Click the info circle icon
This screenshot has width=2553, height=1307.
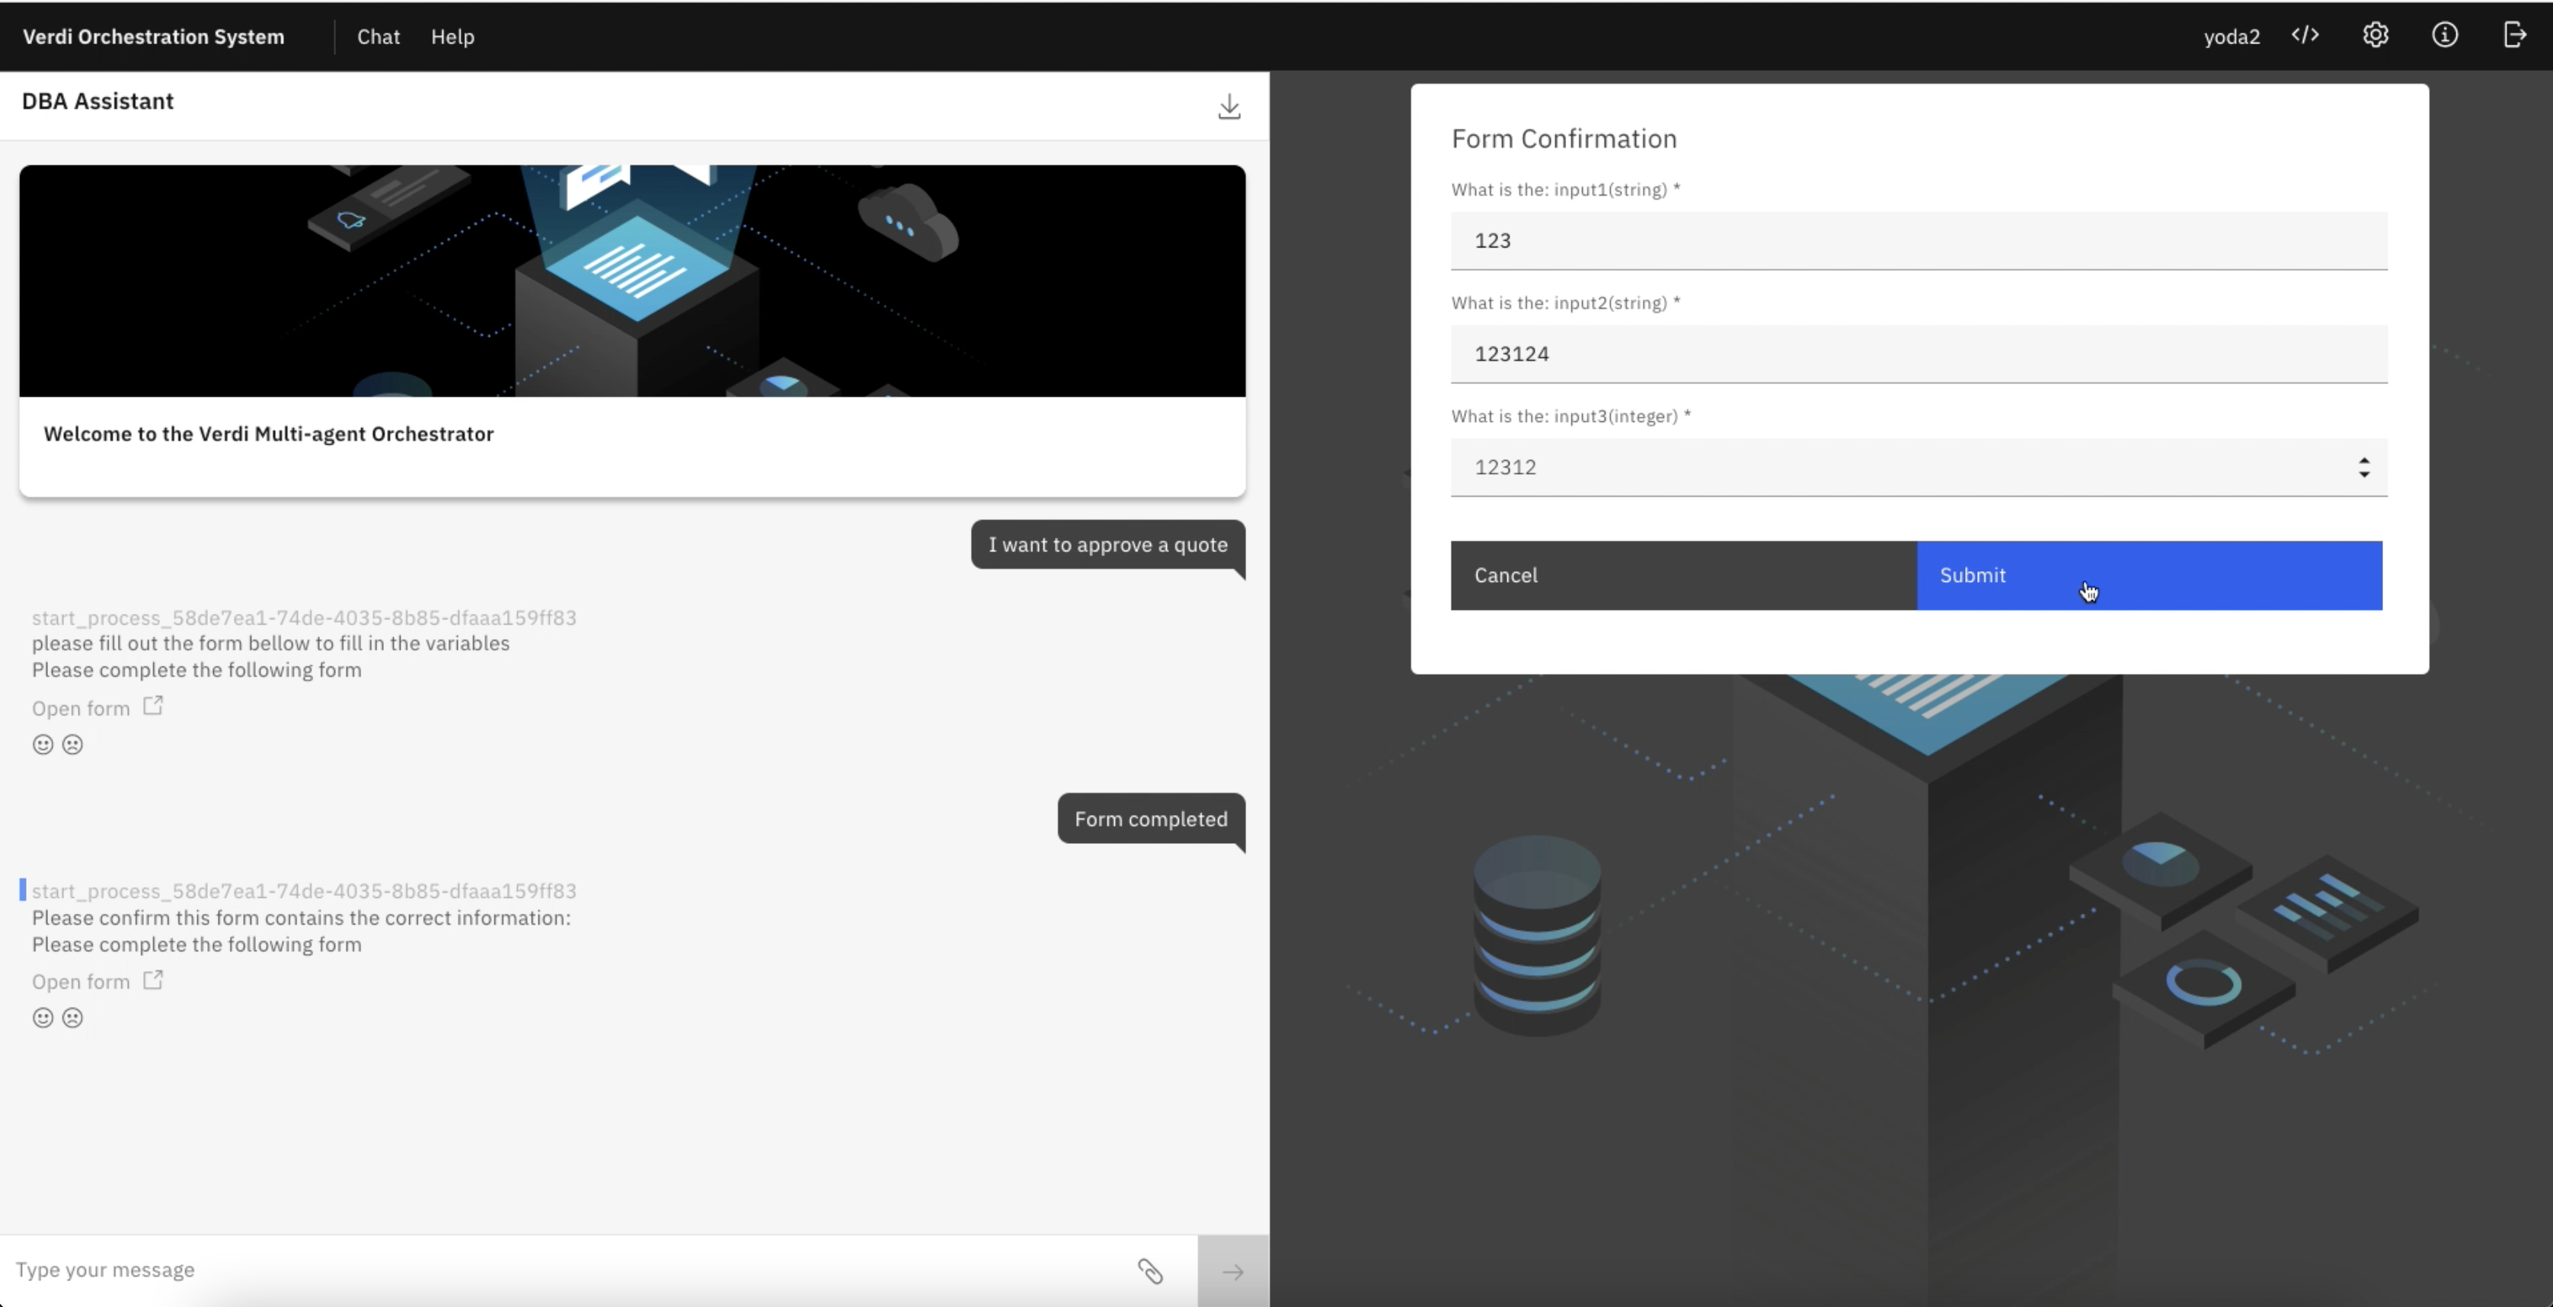pyautogui.click(x=2445, y=36)
